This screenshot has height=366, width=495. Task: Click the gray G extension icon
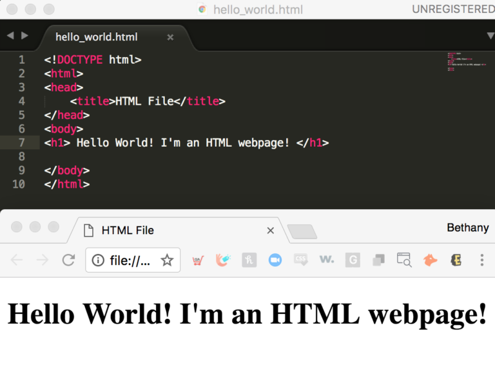pyautogui.click(x=353, y=260)
